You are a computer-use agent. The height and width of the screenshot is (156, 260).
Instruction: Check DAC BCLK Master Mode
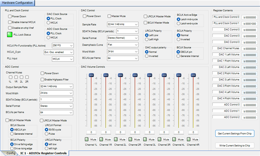(x=145, y=22)
